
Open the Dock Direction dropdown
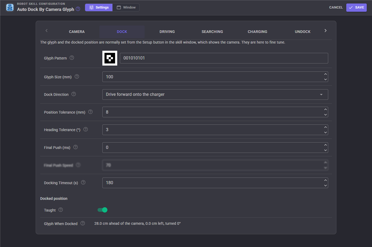(x=215, y=94)
